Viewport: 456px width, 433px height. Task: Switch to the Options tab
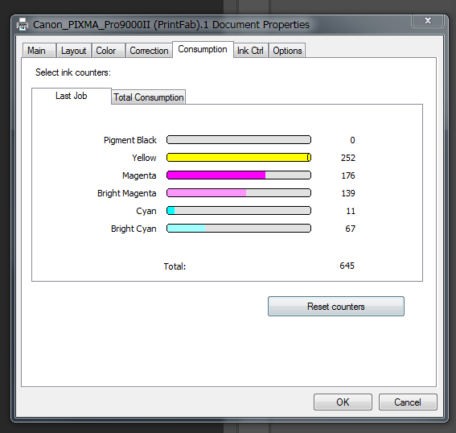pos(287,51)
